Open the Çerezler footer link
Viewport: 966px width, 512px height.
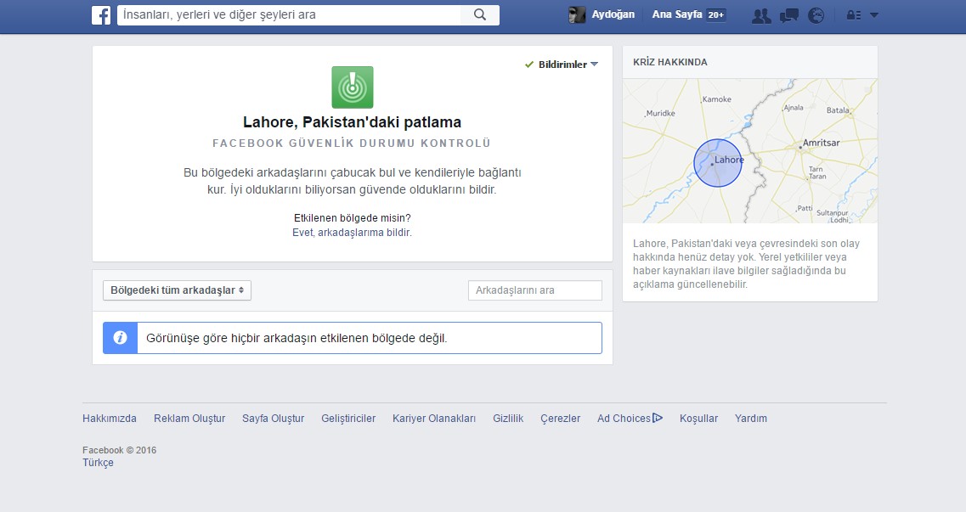point(561,419)
